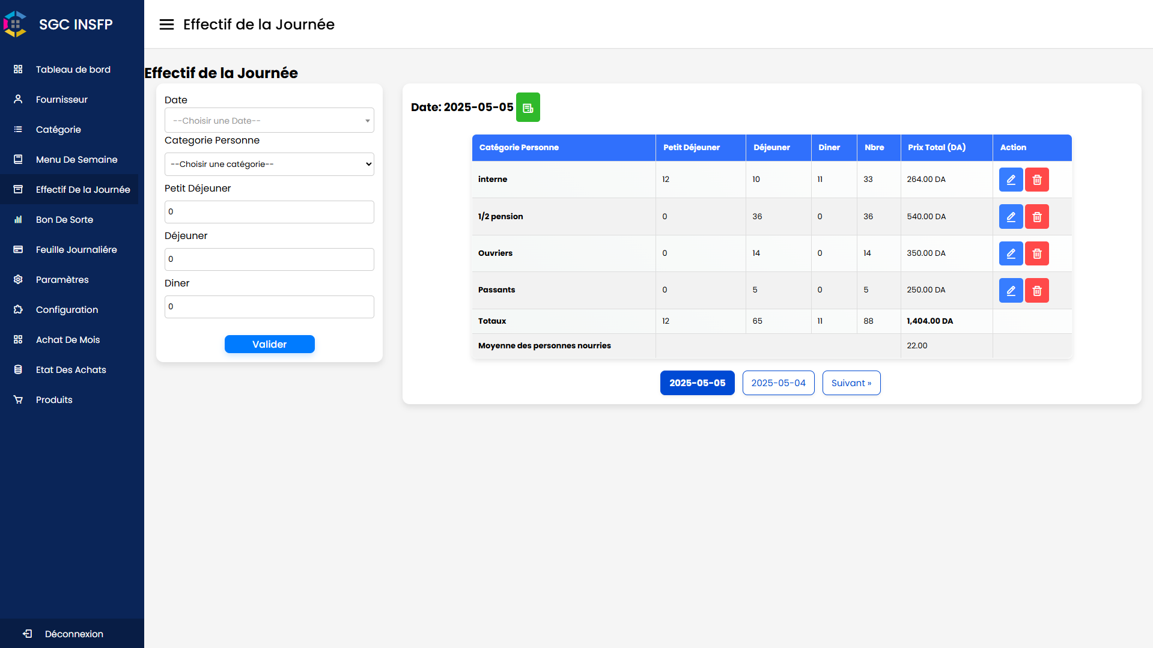The height and width of the screenshot is (648, 1153).
Task: Delete the 1/2 pension row
Action: click(1036, 217)
